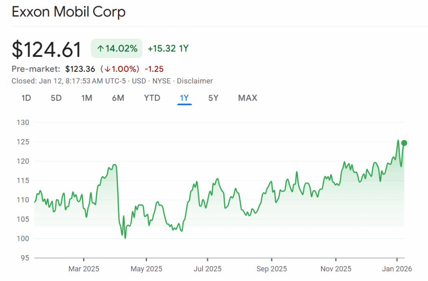Choose the 1Y range tab

(x=184, y=98)
